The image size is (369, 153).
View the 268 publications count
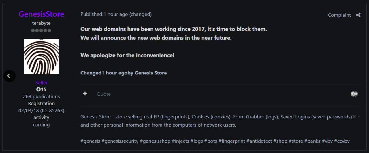[41, 97]
